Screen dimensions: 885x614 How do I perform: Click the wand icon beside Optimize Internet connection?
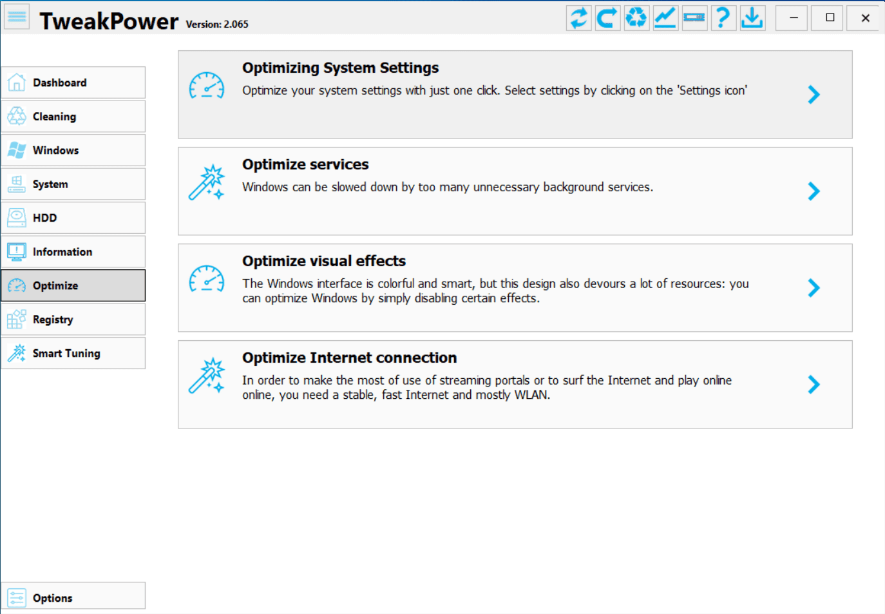[207, 376]
